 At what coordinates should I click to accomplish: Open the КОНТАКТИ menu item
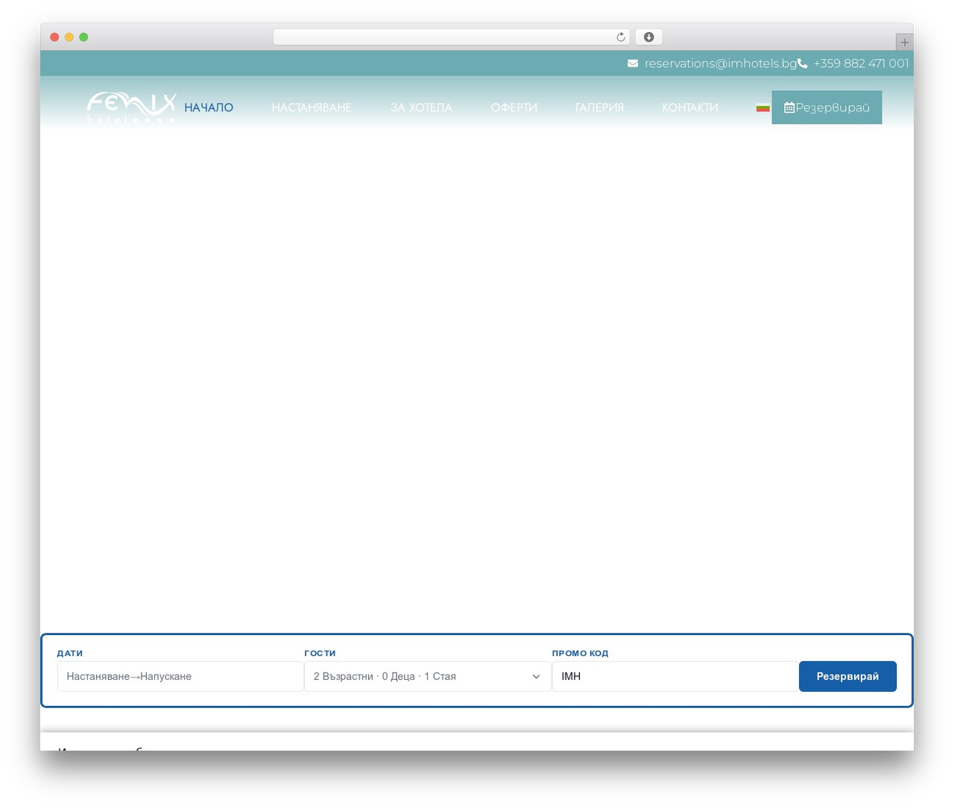point(690,107)
